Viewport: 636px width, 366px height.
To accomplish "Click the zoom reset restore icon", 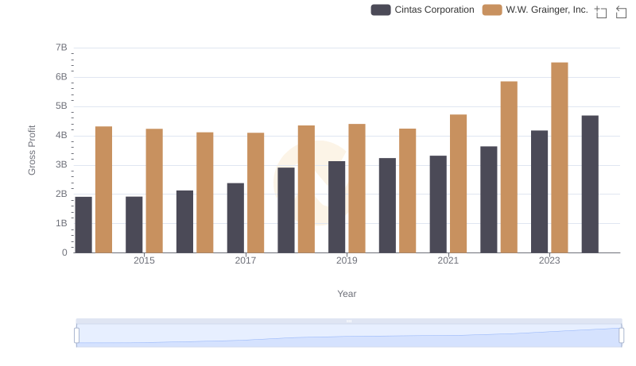I will pos(621,12).
